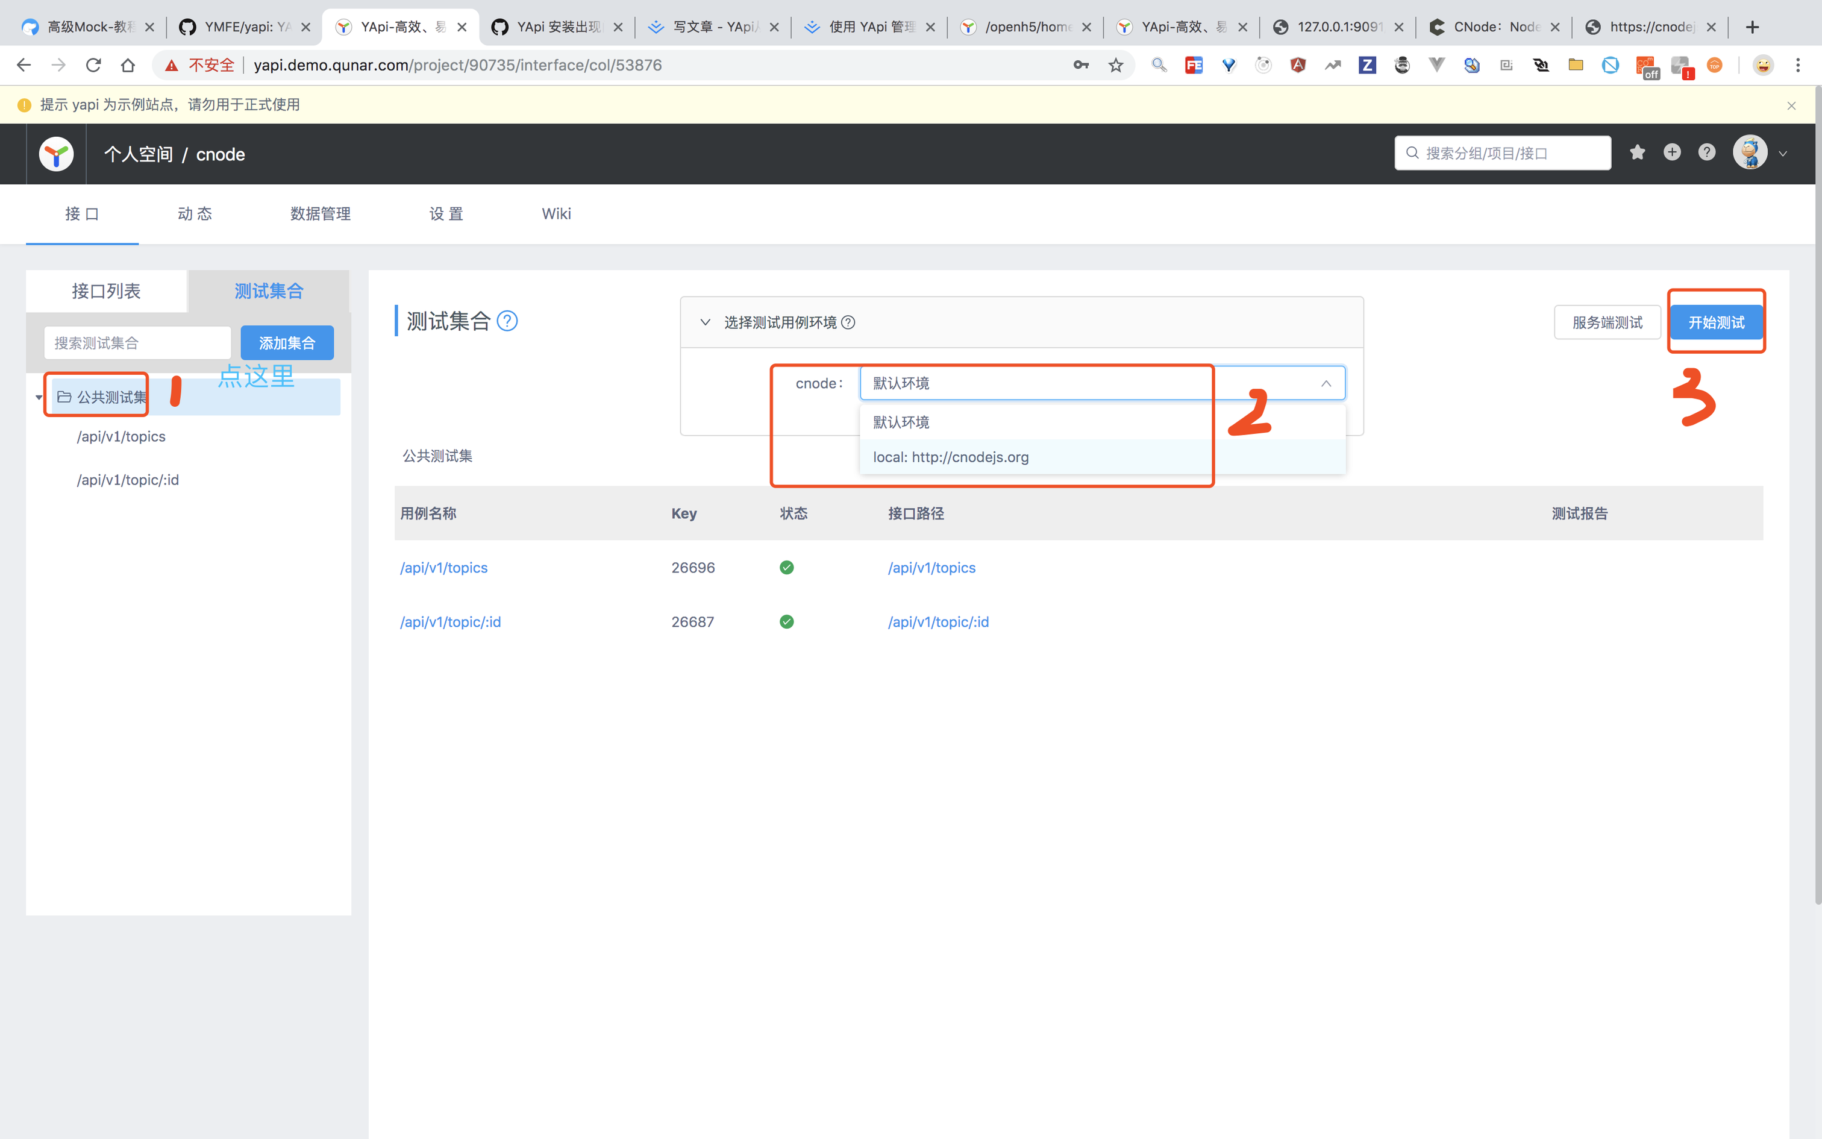1822x1139 pixels.
Task: Click the folder extension icon in toolbar
Action: coord(1576,66)
